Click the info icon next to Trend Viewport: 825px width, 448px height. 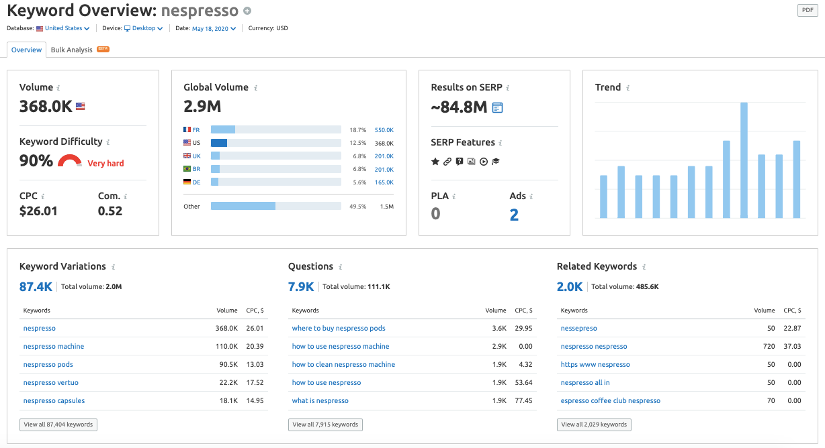tap(628, 88)
